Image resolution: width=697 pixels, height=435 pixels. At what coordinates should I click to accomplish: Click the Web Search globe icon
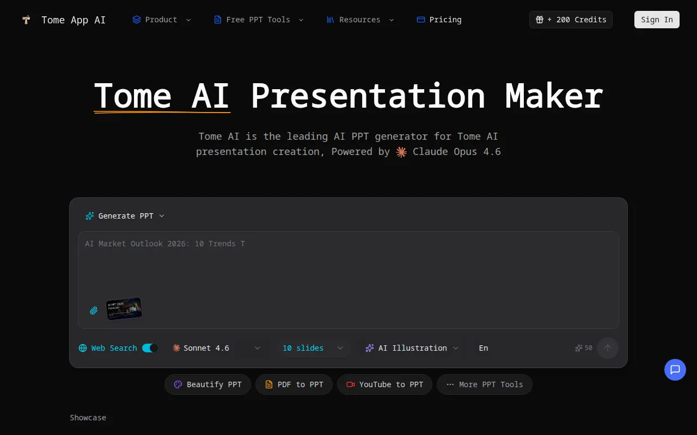pos(83,348)
